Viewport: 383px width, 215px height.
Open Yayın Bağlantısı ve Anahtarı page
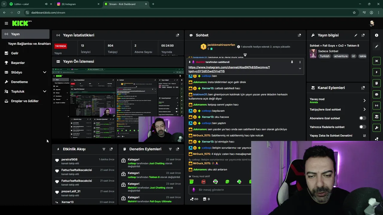(x=29, y=44)
